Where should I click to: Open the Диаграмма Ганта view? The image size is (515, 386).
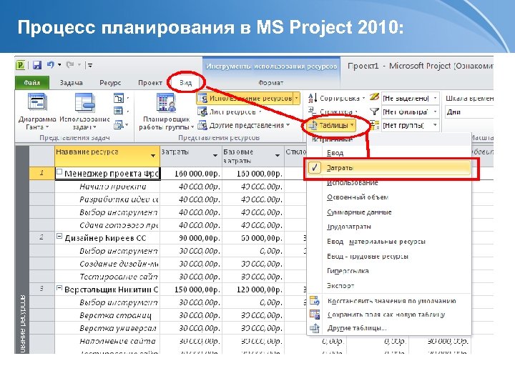[36, 112]
